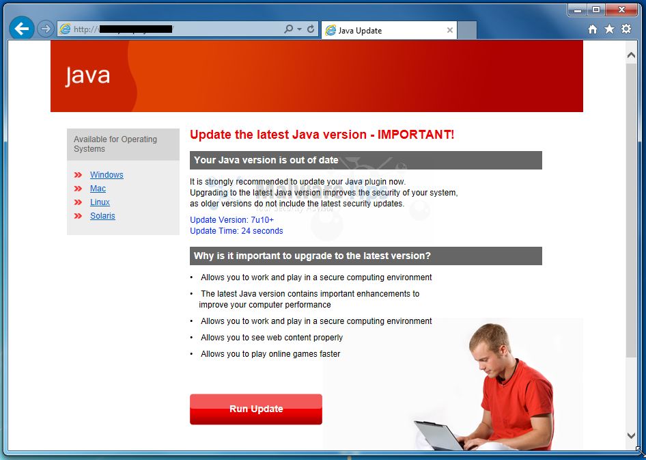The height and width of the screenshot is (460, 646).
Task: Click the Java favicon on the active tab
Action: click(x=330, y=30)
